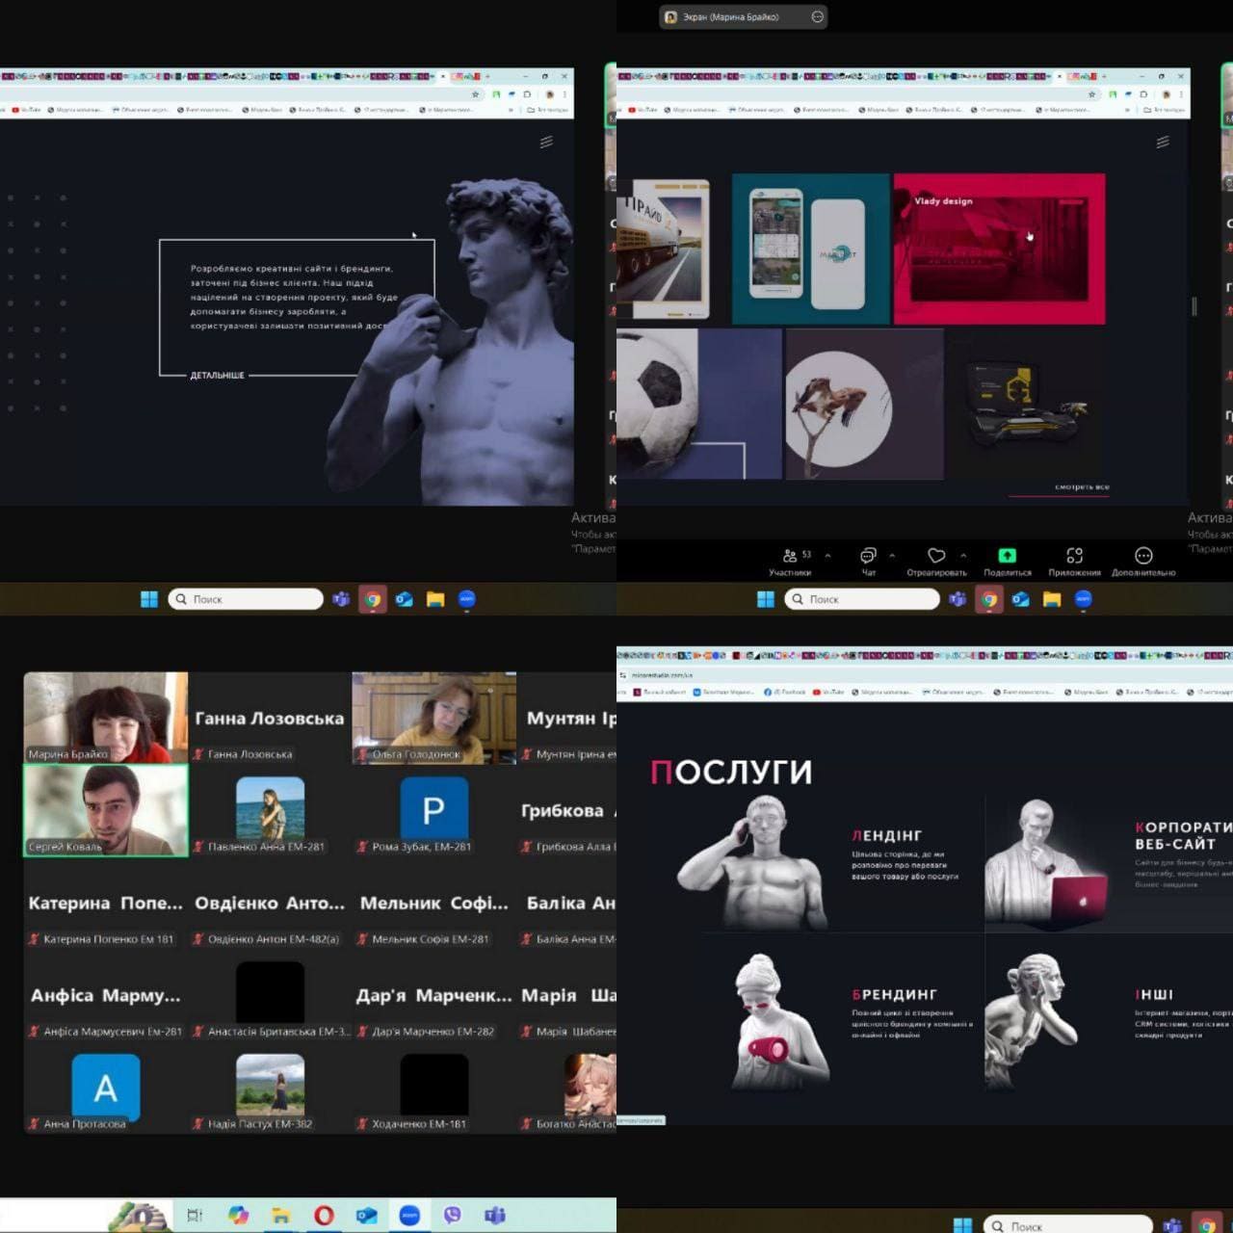Open Viber from bottom-left taskbar

[x=452, y=1215]
